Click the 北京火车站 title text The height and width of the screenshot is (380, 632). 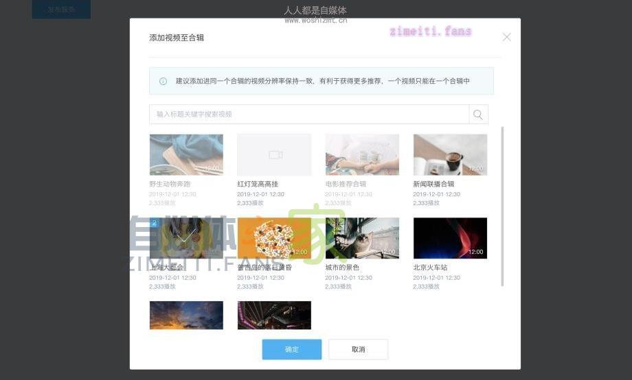430,268
